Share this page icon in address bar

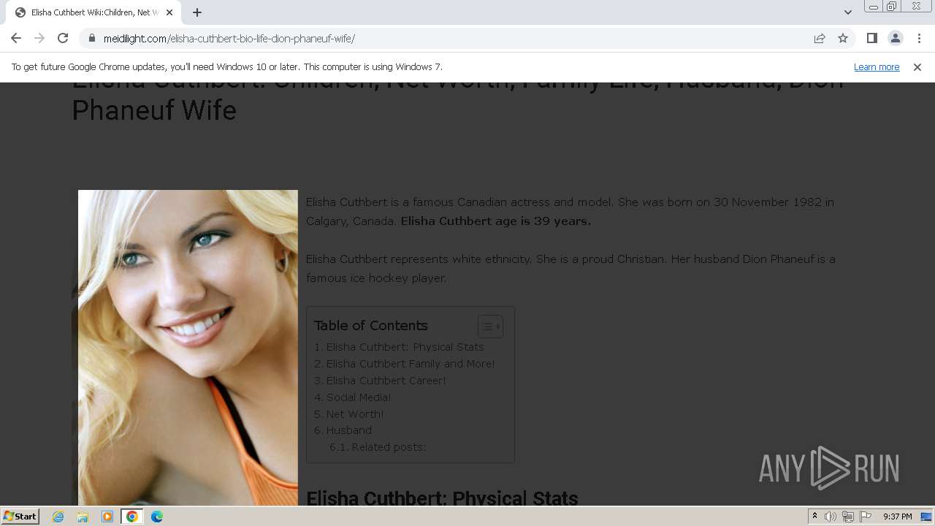coord(820,38)
